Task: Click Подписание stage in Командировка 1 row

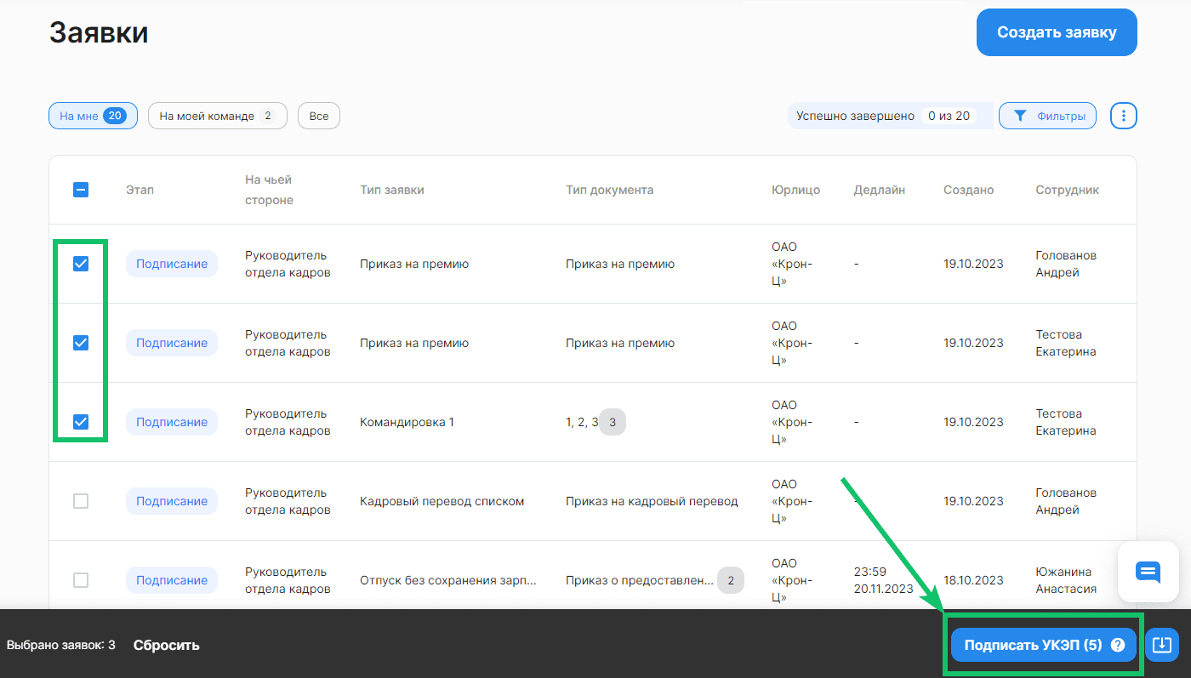Action: tap(172, 422)
